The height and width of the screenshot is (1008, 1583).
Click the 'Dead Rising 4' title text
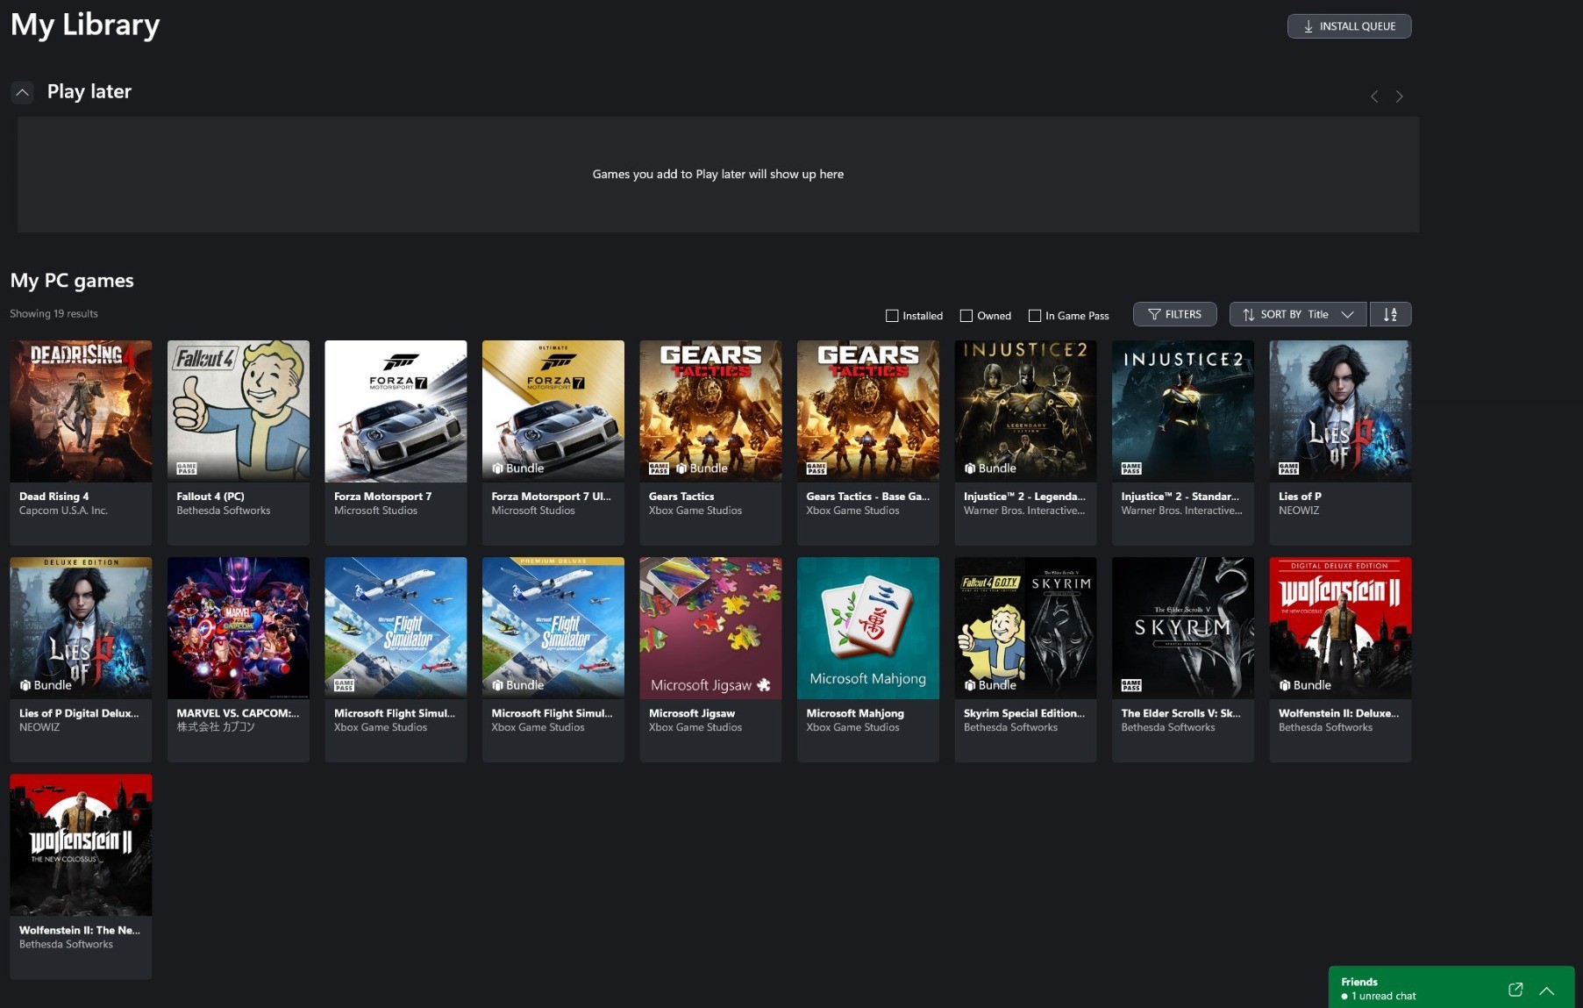coord(53,497)
